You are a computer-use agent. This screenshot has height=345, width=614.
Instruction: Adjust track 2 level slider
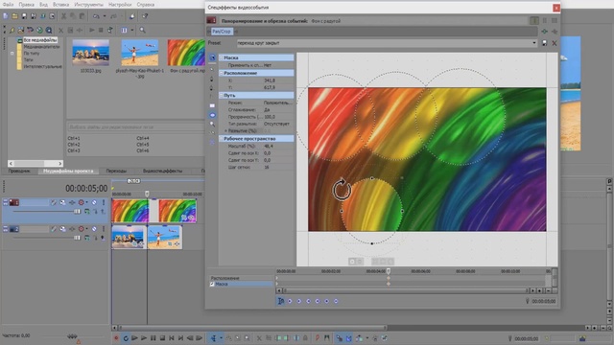[77, 238]
